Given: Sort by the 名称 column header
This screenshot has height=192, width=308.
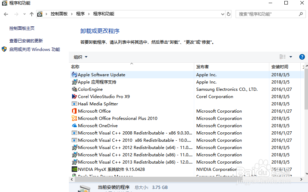Looking at the screenshot, I should (132, 67).
